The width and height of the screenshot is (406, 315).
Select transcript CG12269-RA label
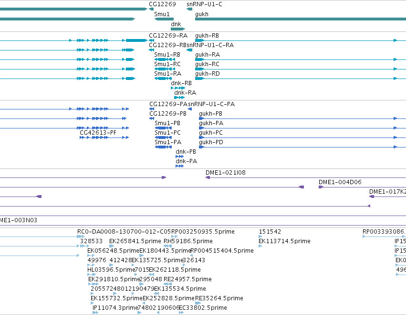click(168, 36)
